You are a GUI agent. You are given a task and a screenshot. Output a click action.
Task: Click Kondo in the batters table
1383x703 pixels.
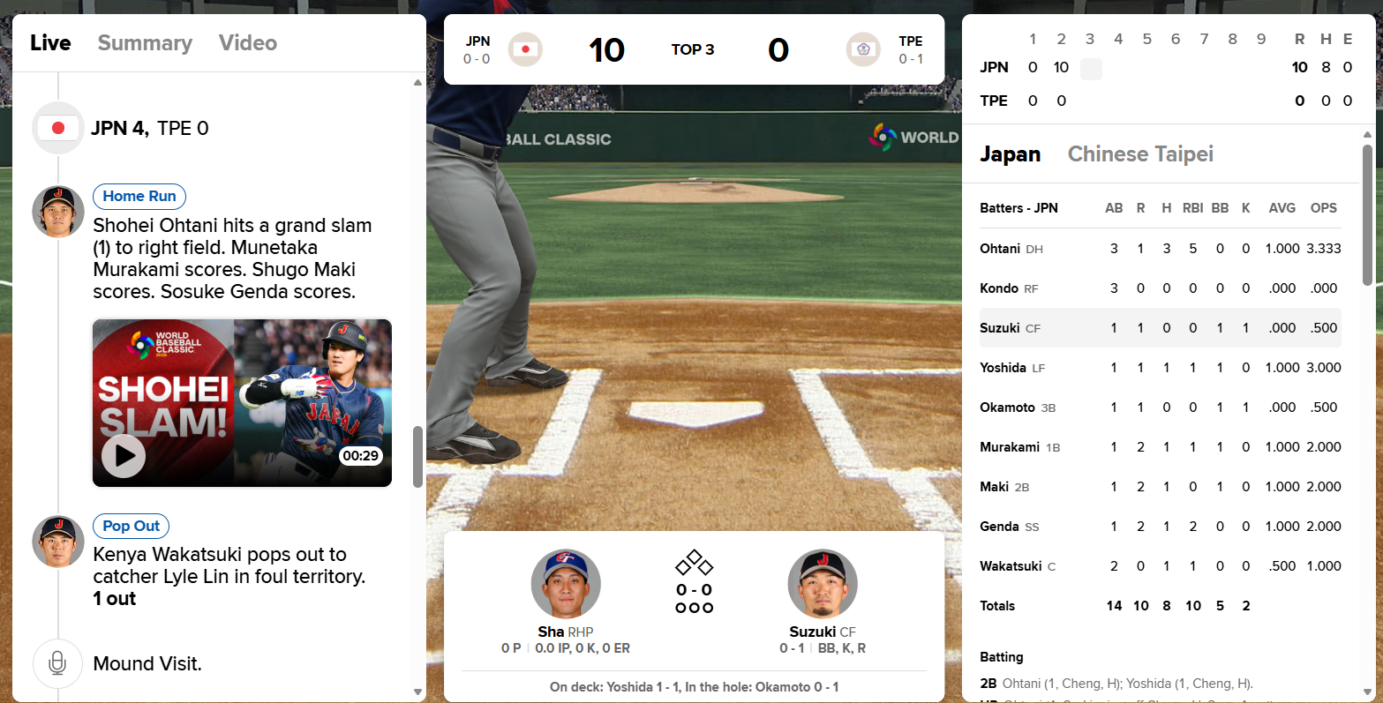(999, 288)
